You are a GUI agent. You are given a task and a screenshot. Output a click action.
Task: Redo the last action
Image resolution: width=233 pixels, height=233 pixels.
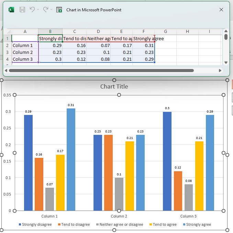click(x=46, y=10)
